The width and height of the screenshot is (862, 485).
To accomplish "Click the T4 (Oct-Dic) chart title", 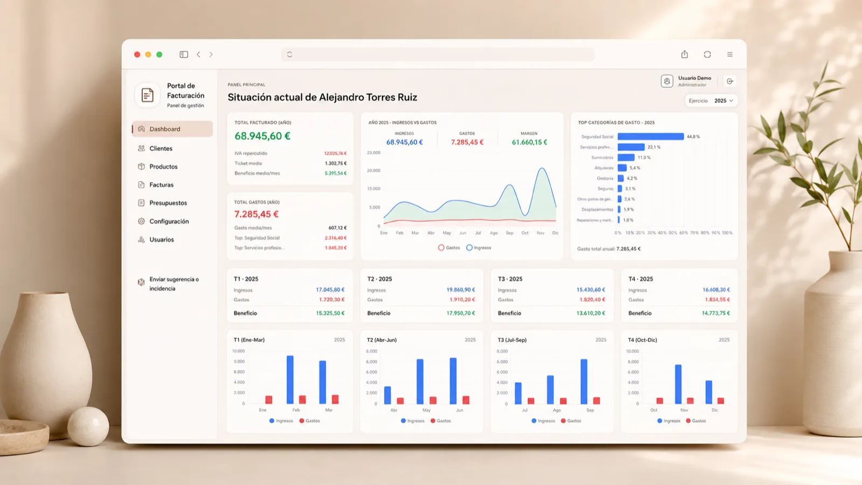I will point(643,340).
